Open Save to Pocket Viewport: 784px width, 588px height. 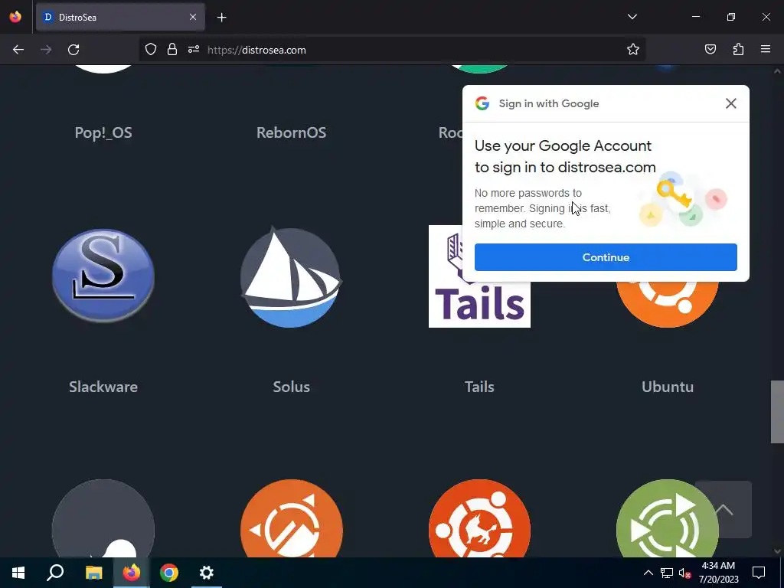tap(710, 50)
